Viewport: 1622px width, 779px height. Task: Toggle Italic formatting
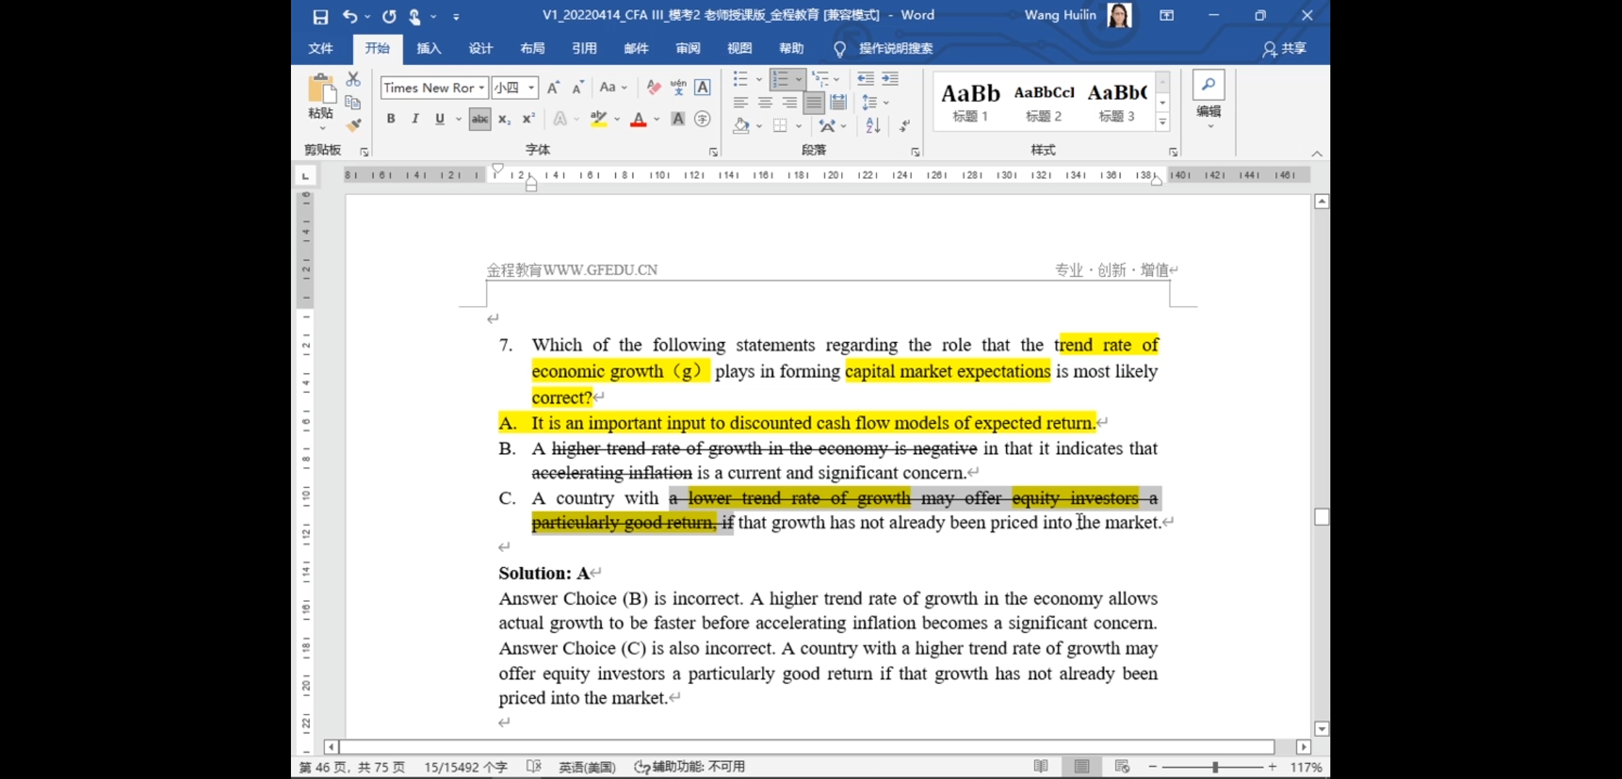coord(415,119)
